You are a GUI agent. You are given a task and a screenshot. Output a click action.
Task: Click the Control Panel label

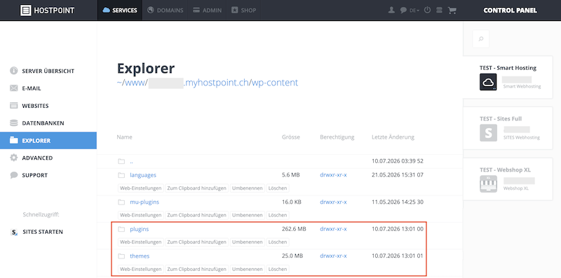click(x=510, y=11)
